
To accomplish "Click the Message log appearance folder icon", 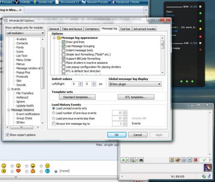I will pyautogui.click(x=59, y=38).
